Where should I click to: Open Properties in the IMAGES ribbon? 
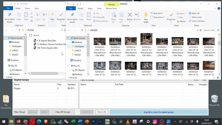171,16
